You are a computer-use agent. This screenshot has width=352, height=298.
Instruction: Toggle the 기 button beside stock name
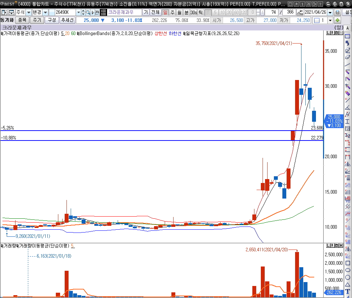click(146, 12)
